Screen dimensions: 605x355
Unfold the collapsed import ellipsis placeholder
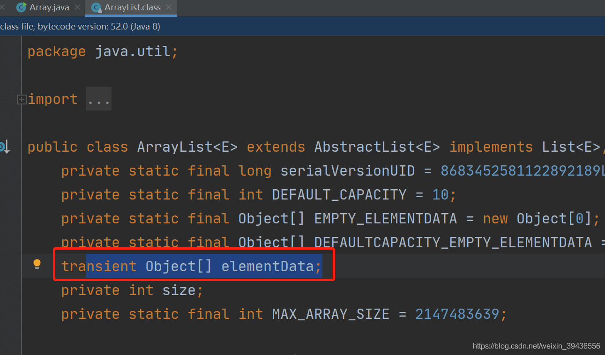point(98,99)
